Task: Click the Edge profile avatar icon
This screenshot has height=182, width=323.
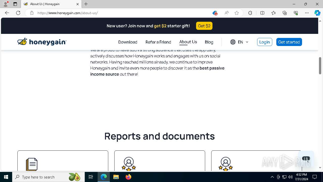Action: click(x=5, y=4)
